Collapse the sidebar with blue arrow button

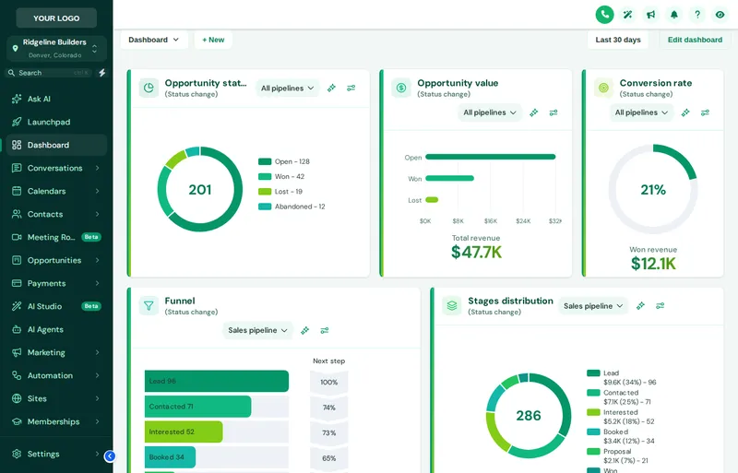pyautogui.click(x=110, y=455)
